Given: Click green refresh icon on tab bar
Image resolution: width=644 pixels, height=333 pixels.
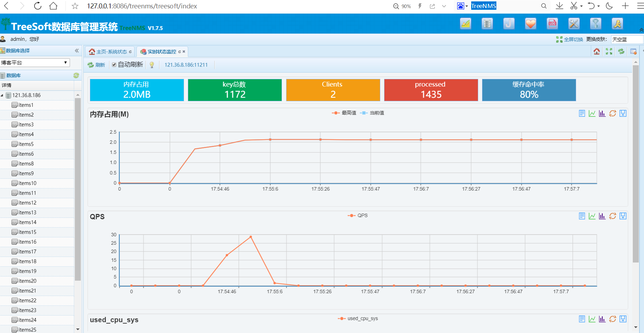Looking at the screenshot, I should coord(621,52).
